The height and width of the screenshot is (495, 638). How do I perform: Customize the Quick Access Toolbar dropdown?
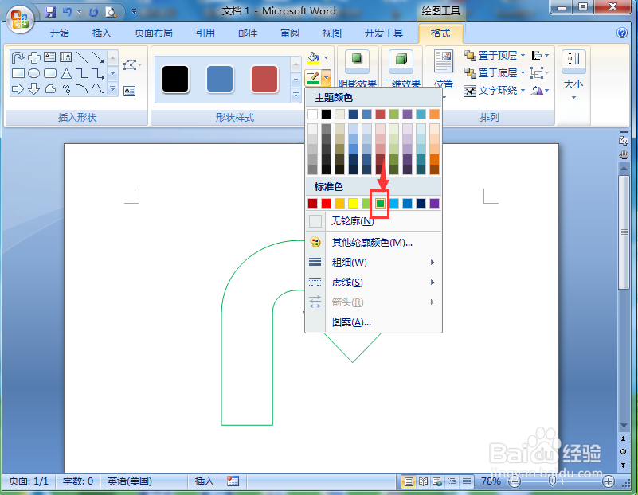coord(134,12)
